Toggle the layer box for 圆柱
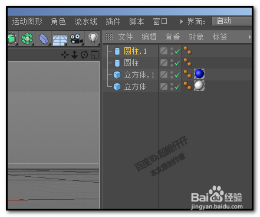The height and width of the screenshot is (217, 260). coord(164,63)
